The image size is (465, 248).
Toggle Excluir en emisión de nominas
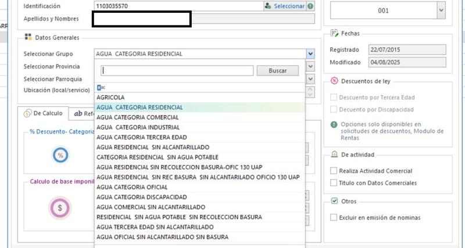tap(334, 217)
